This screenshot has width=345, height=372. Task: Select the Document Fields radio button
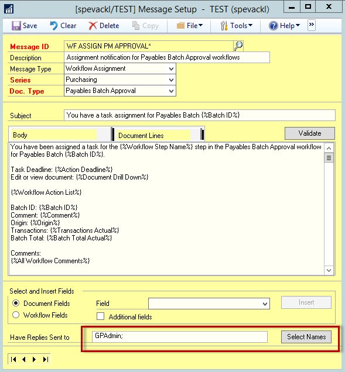tap(16, 303)
